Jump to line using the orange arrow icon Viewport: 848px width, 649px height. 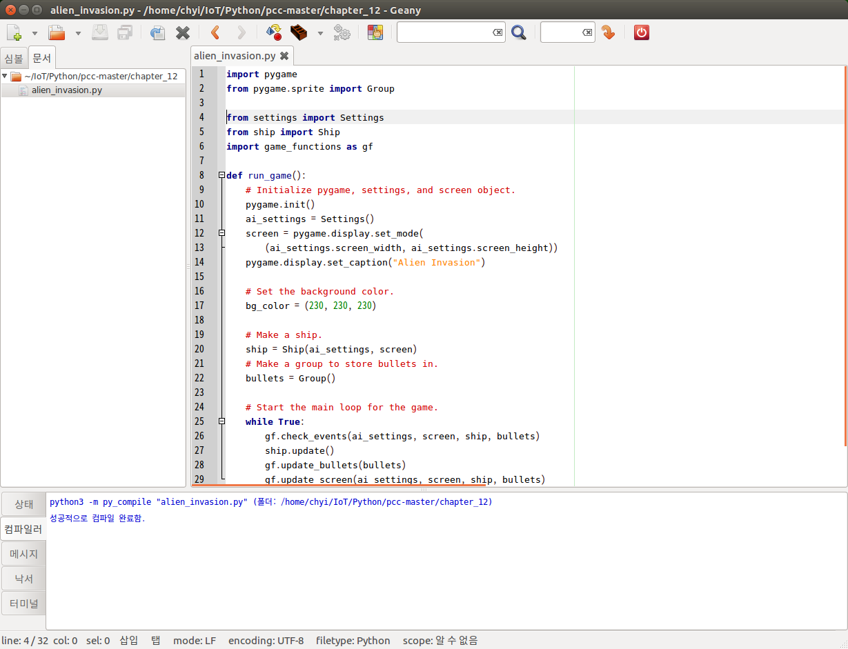(608, 32)
